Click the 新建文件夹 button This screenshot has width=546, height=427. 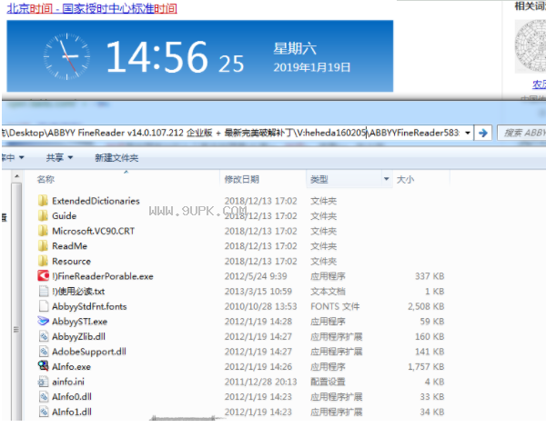click(116, 158)
